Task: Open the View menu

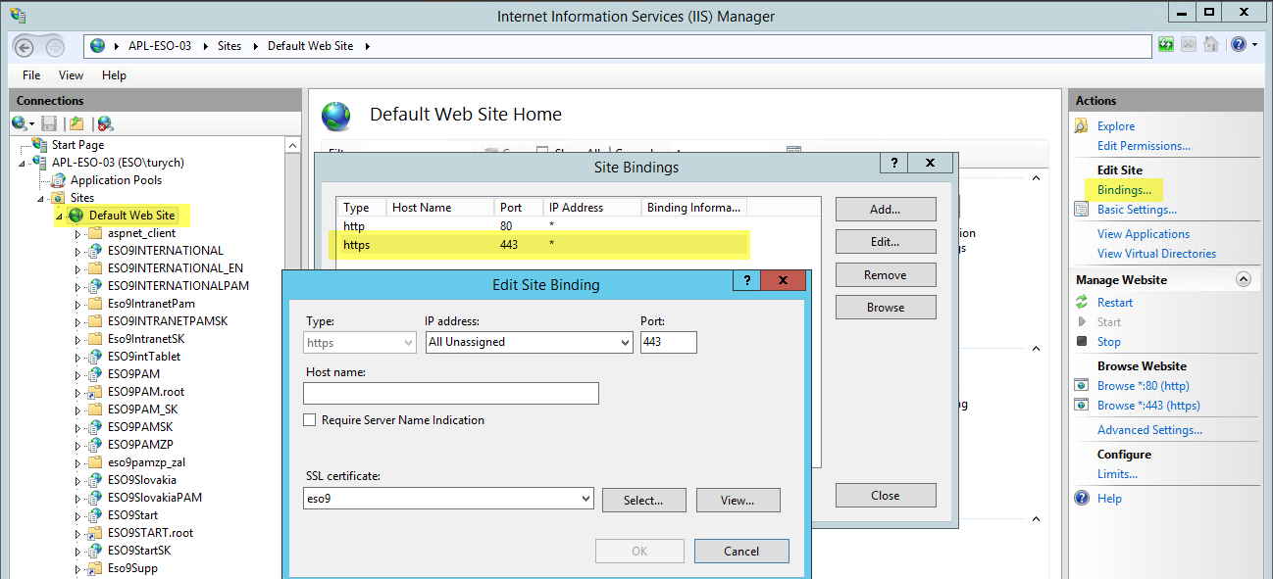Action: 71,75
